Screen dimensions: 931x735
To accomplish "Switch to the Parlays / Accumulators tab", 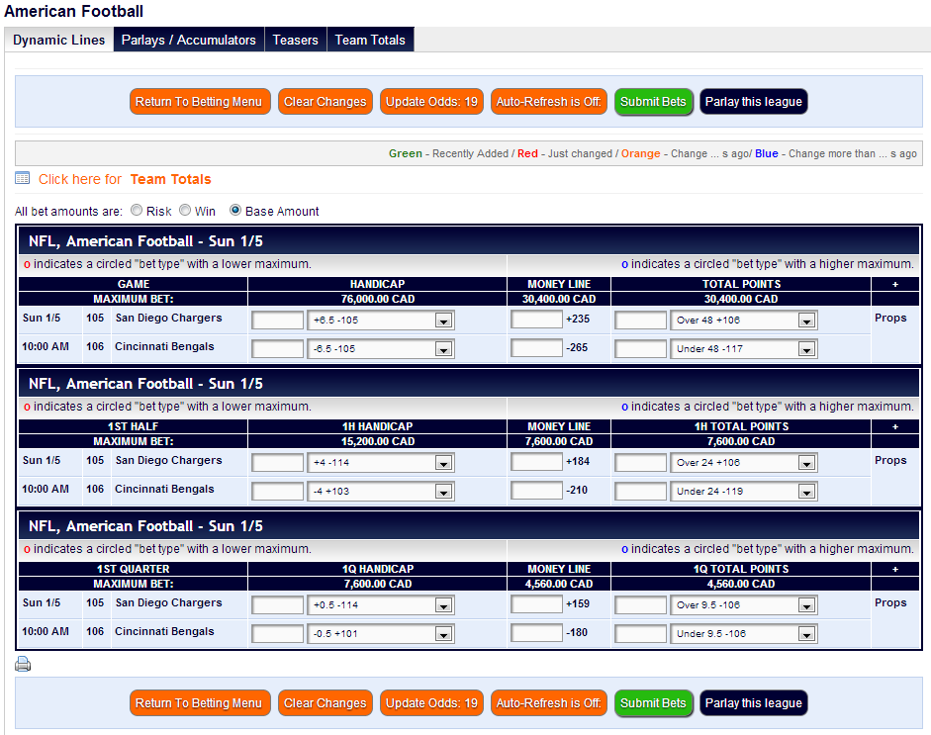I will [x=189, y=40].
